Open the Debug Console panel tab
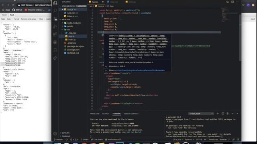The height and width of the screenshot is (144, 257). click(x=131, y=114)
